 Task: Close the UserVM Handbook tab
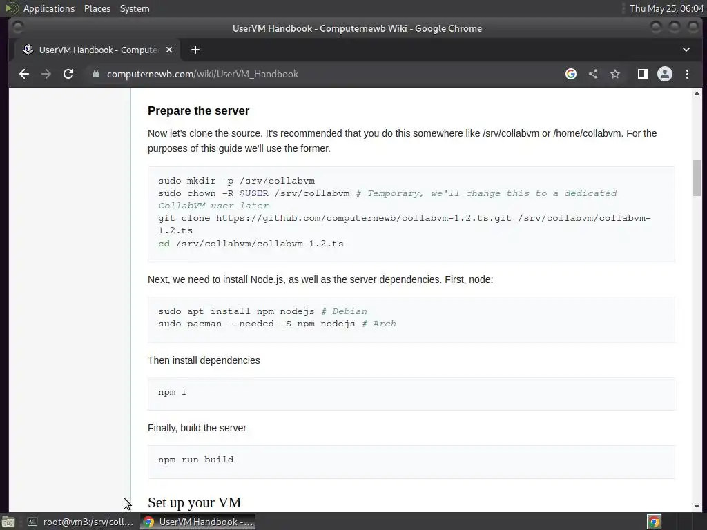tap(169, 50)
